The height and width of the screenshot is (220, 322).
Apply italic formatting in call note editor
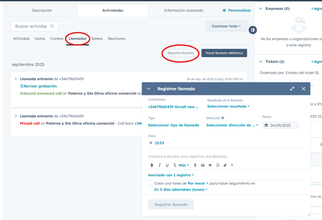(x=159, y=165)
